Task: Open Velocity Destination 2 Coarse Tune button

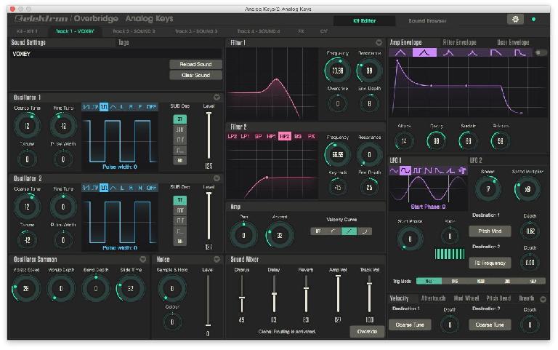Action: point(490,325)
